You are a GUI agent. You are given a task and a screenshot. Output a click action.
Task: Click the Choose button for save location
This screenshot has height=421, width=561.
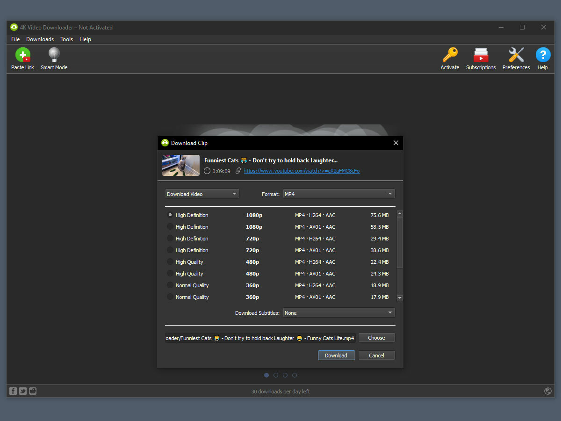376,338
